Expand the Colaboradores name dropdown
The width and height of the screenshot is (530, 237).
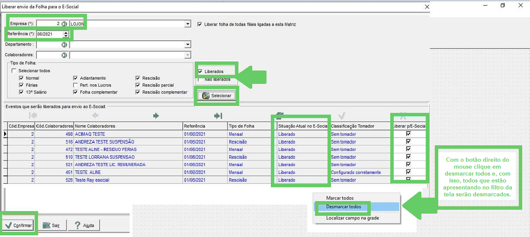point(188,55)
